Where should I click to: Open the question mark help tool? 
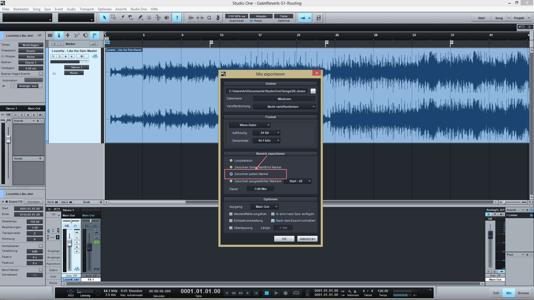177,18
